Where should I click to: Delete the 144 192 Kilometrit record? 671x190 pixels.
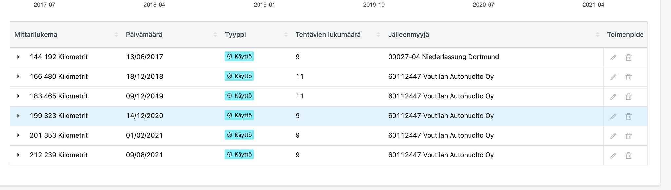click(628, 58)
